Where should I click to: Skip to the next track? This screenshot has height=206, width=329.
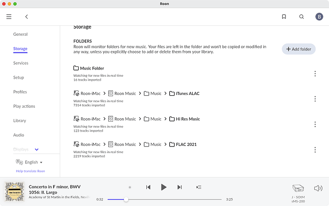click(x=179, y=187)
